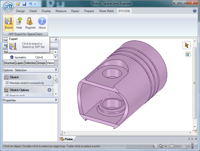Click the blue help question-mark icon

pyautogui.click(x=195, y=11)
